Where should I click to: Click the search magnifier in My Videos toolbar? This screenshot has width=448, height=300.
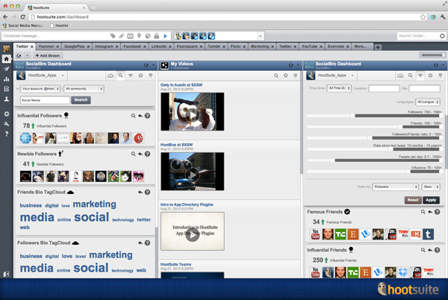(276, 75)
